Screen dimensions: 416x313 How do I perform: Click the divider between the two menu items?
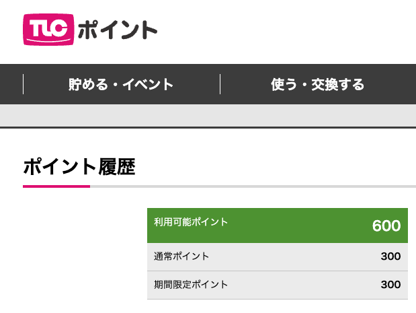click(x=220, y=84)
